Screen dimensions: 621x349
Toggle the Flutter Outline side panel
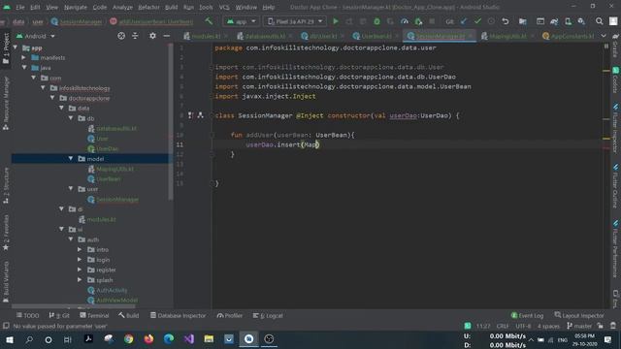click(x=615, y=185)
